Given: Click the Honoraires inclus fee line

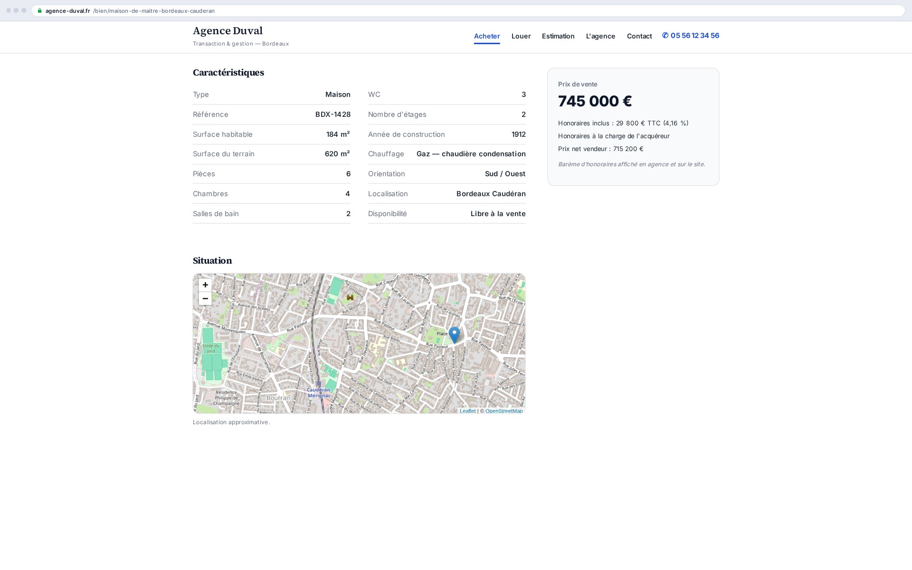Looking at the screenshot, I should click(623, 123).
